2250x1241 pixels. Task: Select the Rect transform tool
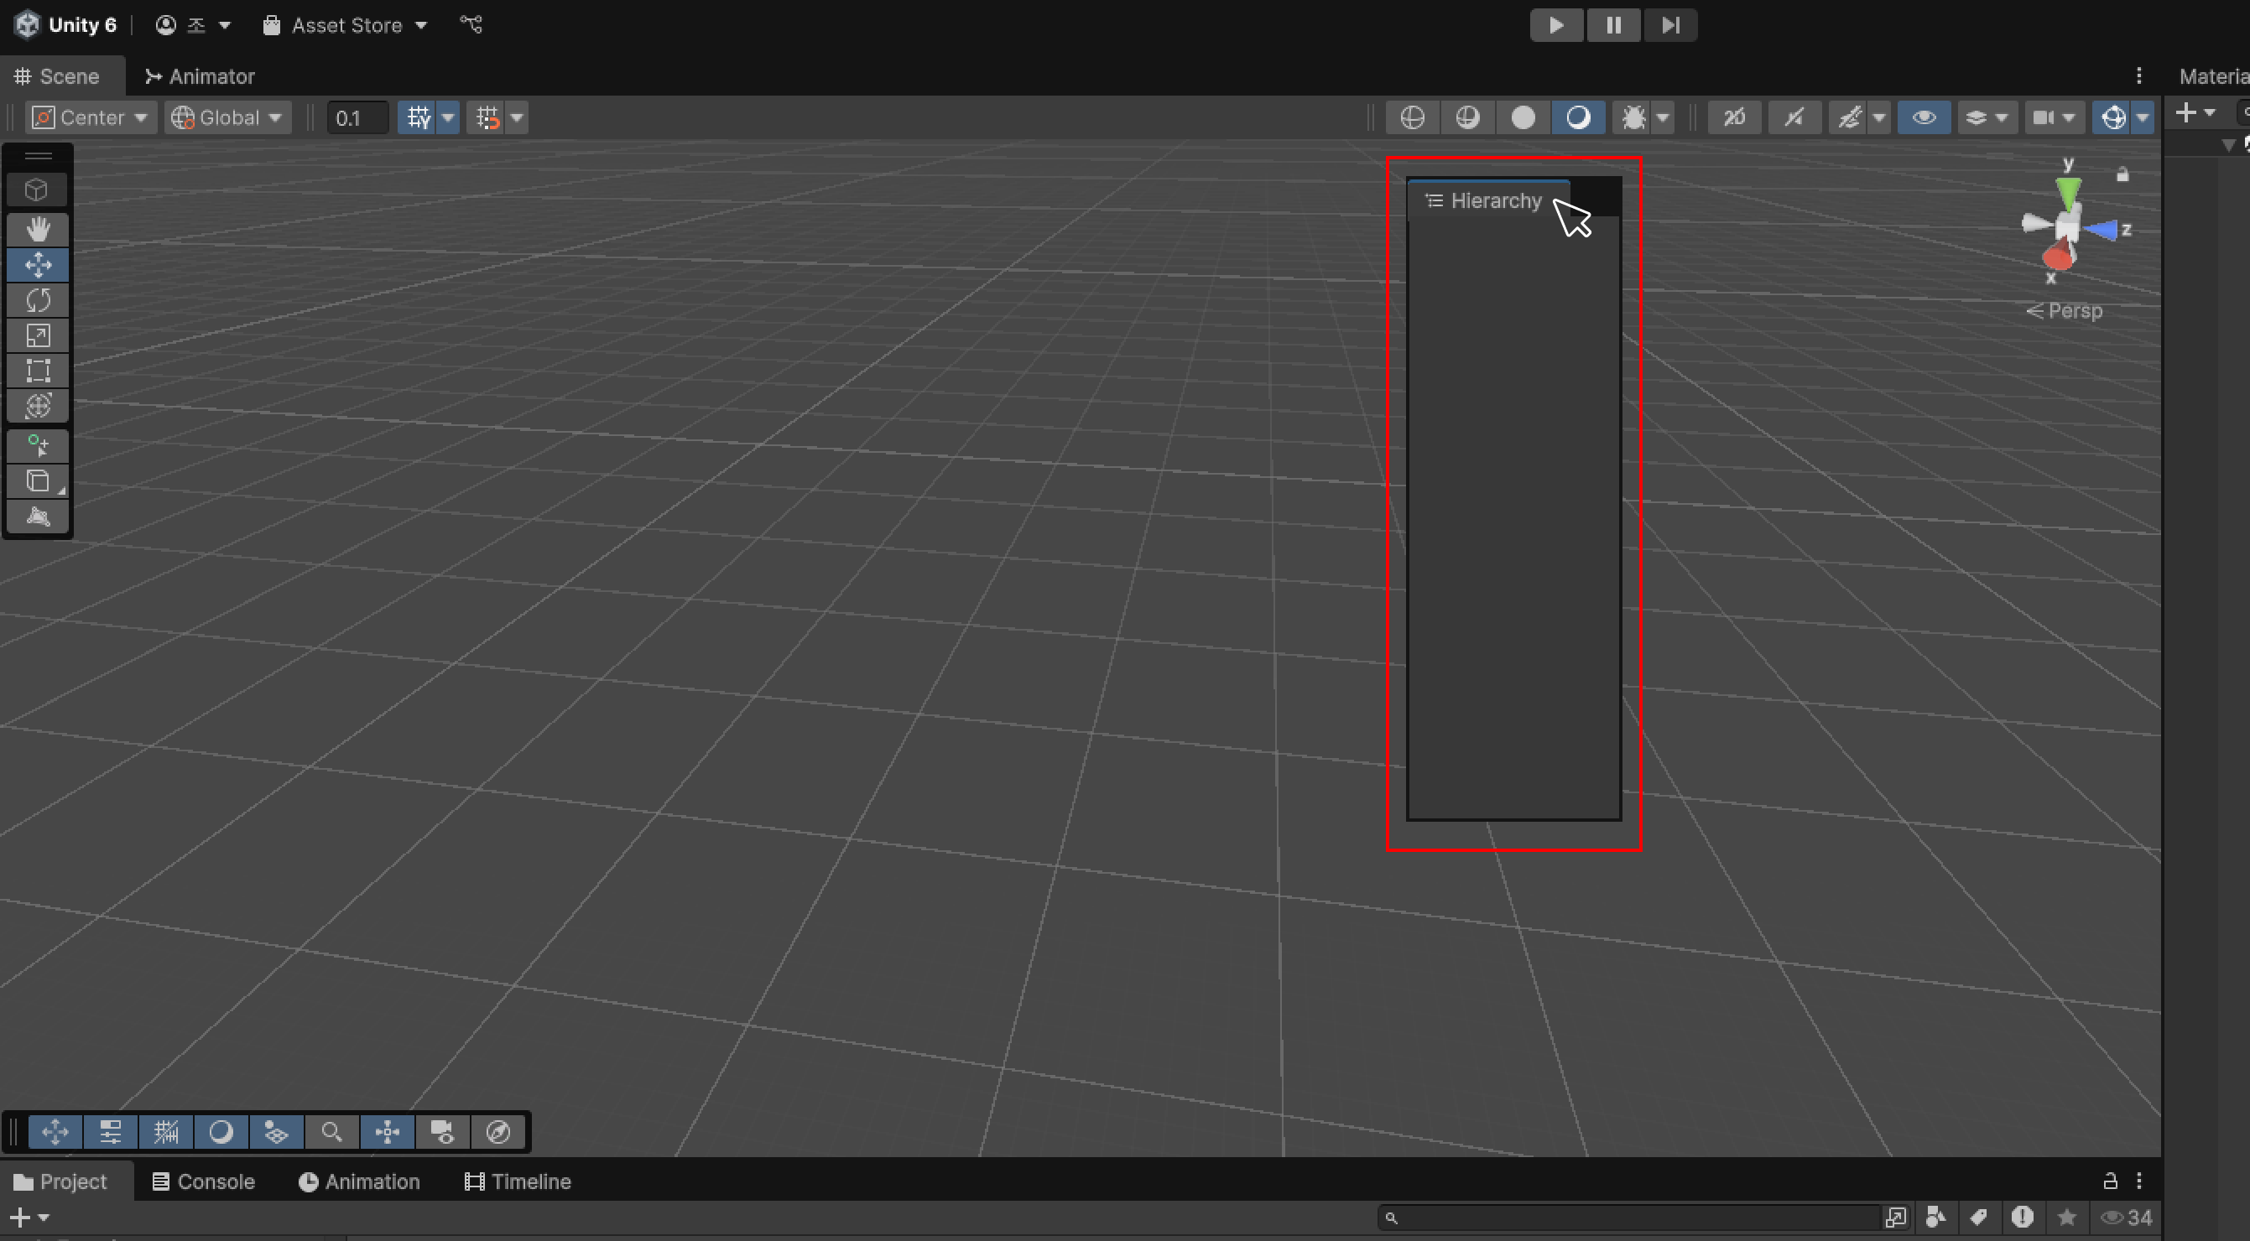pos(38,371)
